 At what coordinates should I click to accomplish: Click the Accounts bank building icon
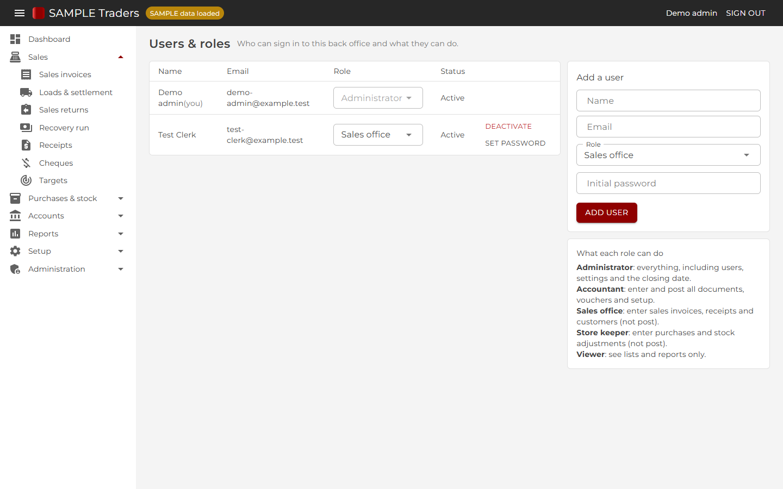click(x=15, y=216)
